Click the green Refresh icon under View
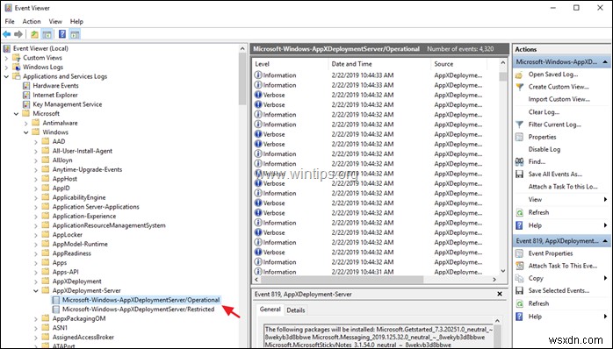Image resolution: width=613 pixels, height=349 pixels. [x=519, y=213]
